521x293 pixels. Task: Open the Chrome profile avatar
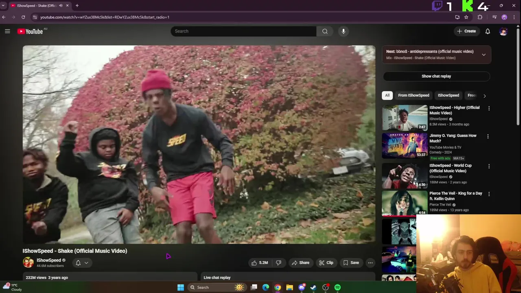click(504, 17)
